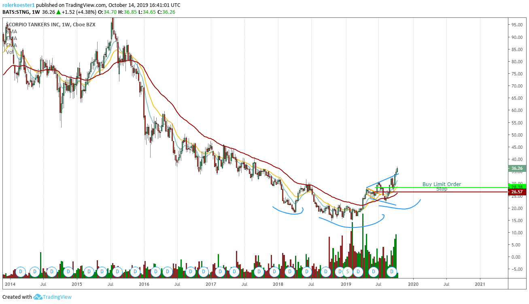
Task: Click the 95.00 price axis value
Action: [x=518, y=25]
